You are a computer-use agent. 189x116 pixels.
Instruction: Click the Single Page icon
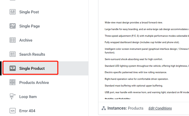[x=13, y=26]
